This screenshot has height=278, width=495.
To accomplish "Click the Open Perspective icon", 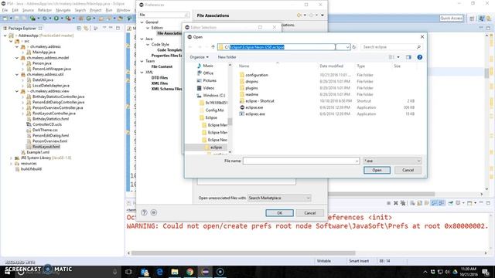I will pos(472,19).
